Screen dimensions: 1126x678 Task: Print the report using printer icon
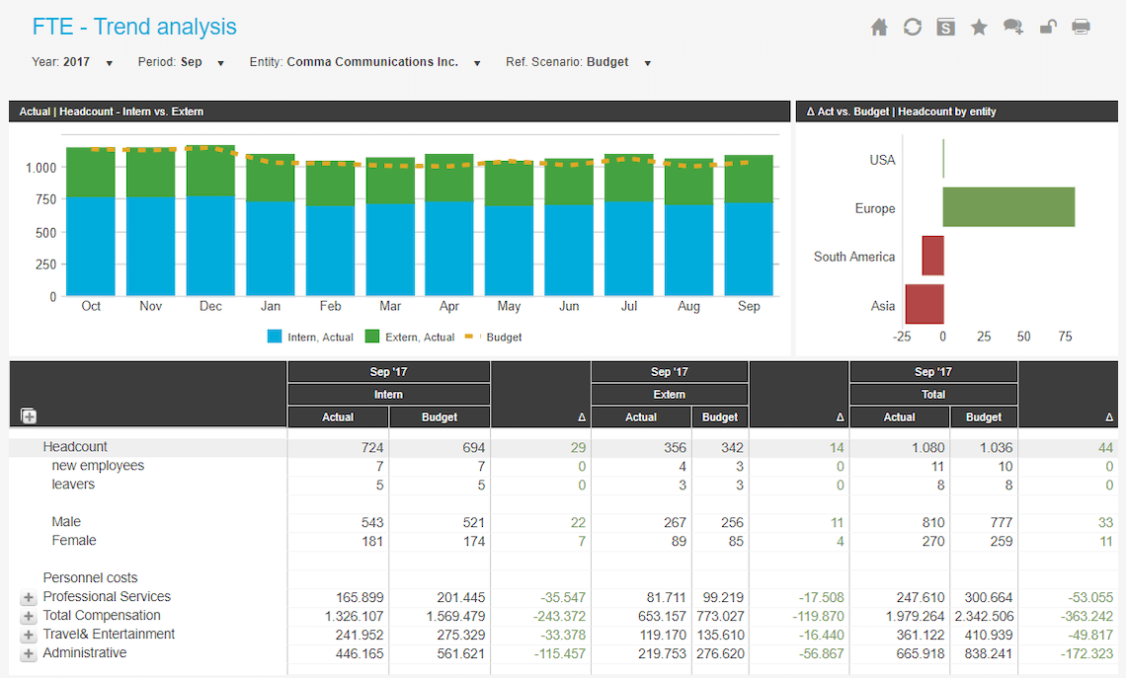point(1081,28)
